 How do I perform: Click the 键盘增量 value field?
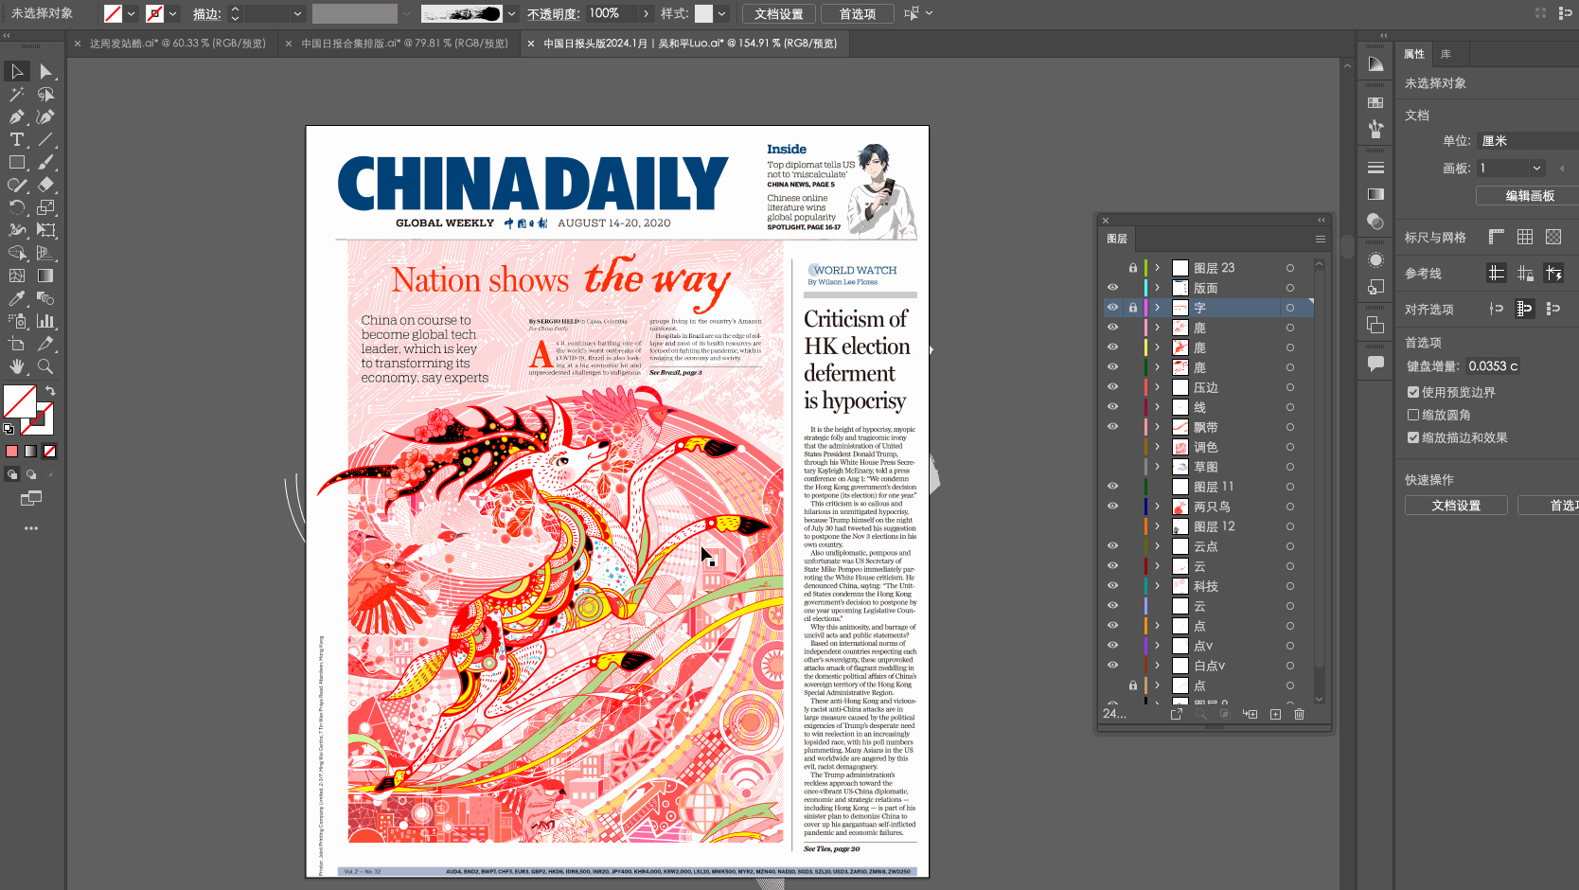click(x=1494, y=366)
